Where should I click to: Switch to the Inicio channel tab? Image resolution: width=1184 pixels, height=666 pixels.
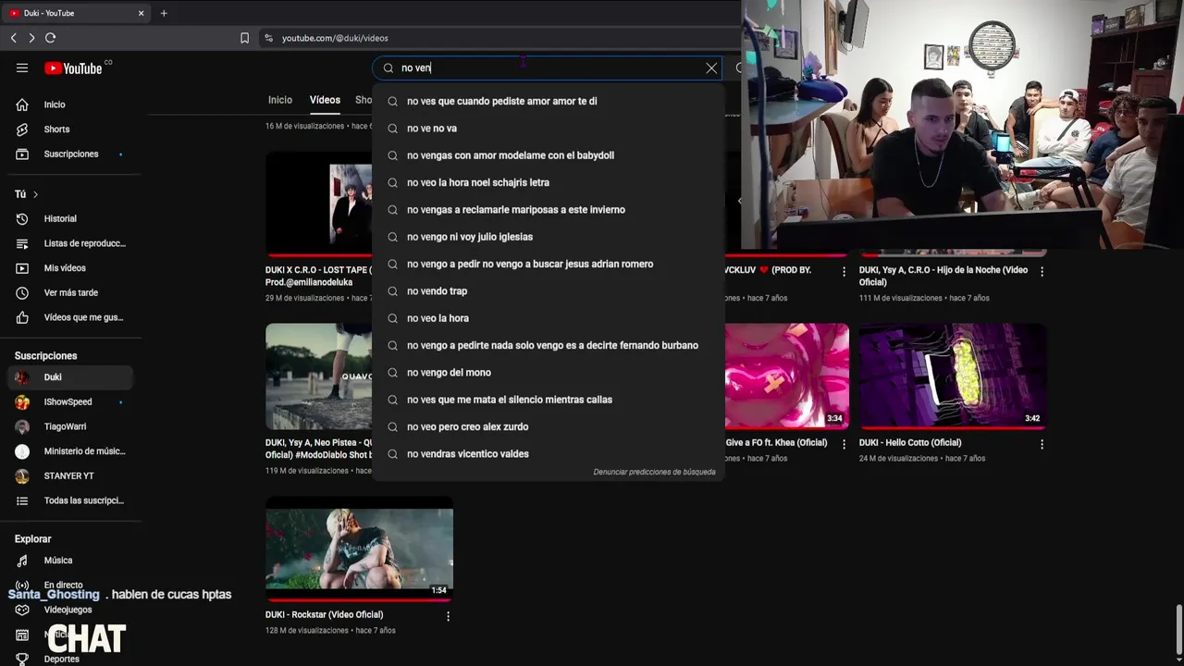pos(280,100)
